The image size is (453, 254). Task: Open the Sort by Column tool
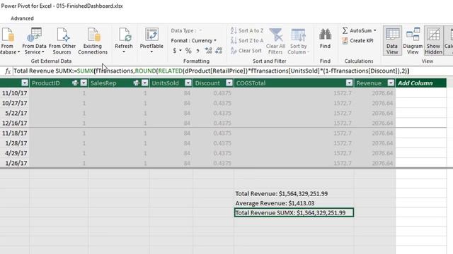[299, 41]
